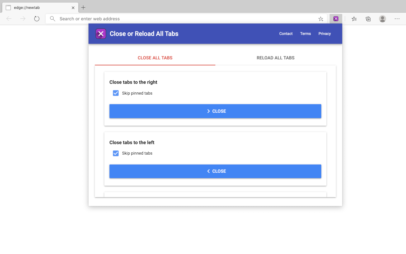Open the Settings and more ellipsis menu

(397, 19)
